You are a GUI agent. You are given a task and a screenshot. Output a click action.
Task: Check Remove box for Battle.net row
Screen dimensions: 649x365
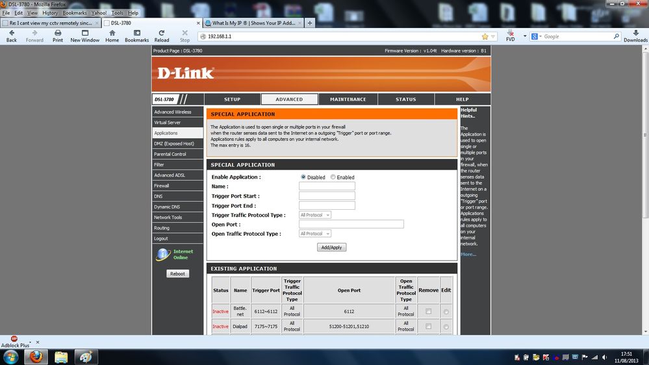tap(428, 311)
